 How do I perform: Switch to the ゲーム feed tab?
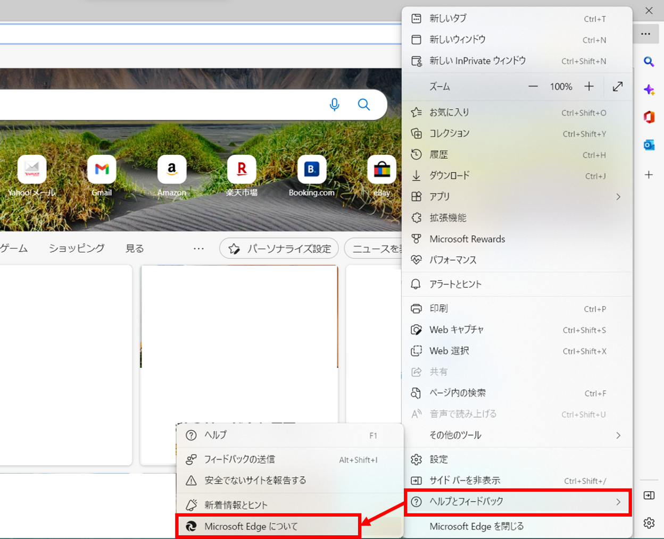click(14, 248)
